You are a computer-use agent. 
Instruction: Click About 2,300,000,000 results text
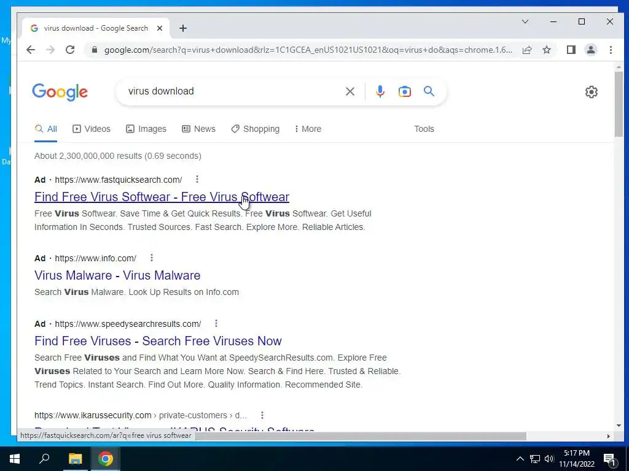(x=118, y=156)
